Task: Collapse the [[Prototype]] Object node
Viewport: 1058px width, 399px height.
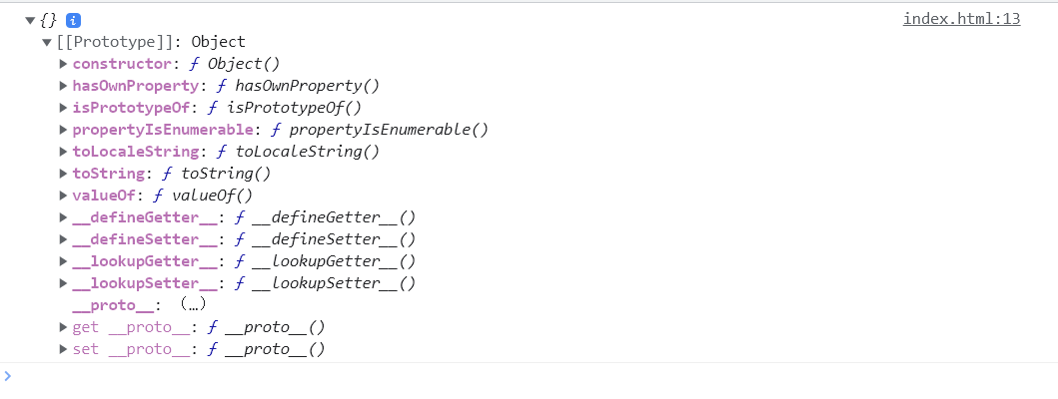Action: (x=47, y=43)
